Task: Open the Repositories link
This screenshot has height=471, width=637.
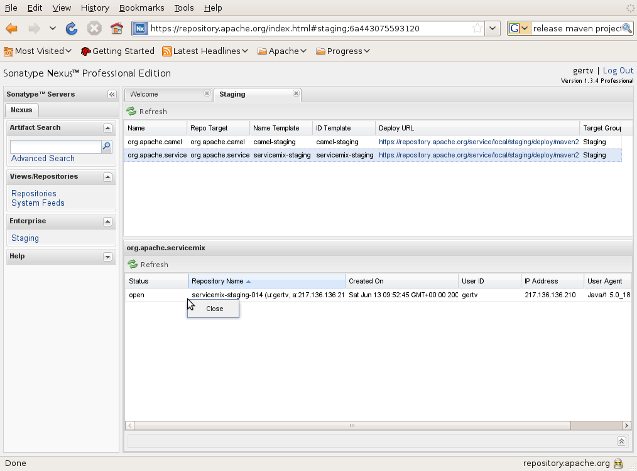Action: click(34, 194)
